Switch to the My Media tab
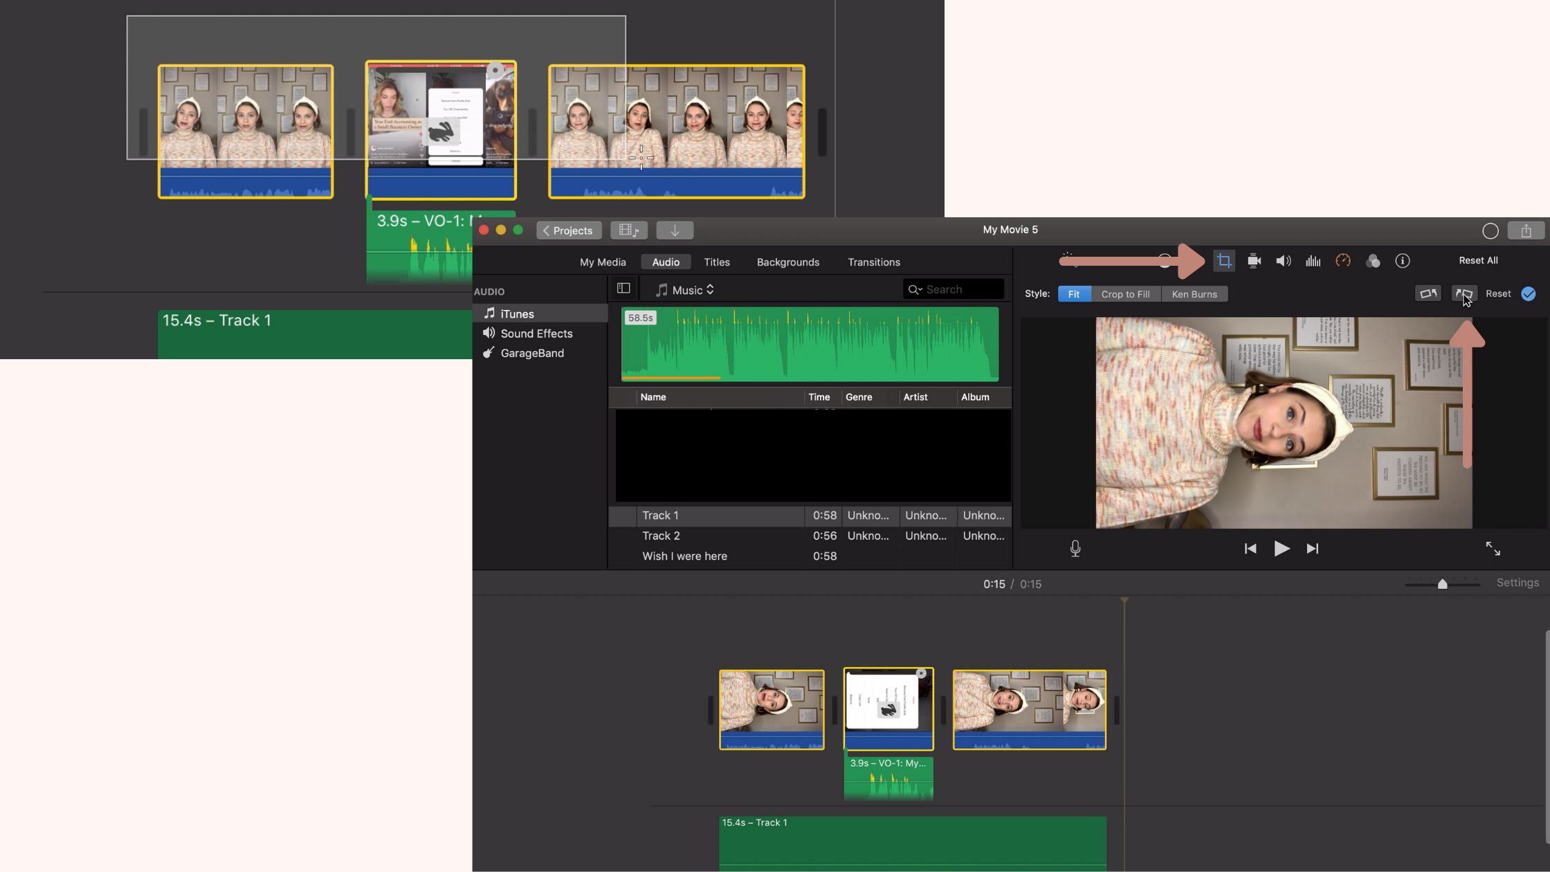 [603, 262]
